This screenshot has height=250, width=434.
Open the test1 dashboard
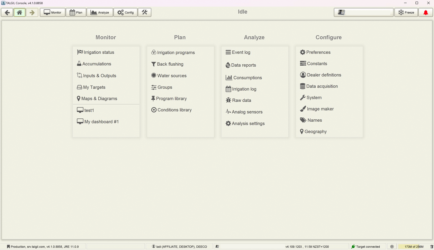(x=86, y=110)
